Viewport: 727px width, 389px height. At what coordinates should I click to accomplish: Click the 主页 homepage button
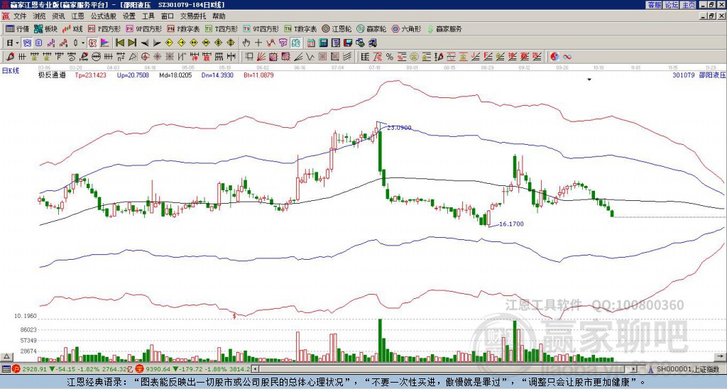click(x=689, y=5)
